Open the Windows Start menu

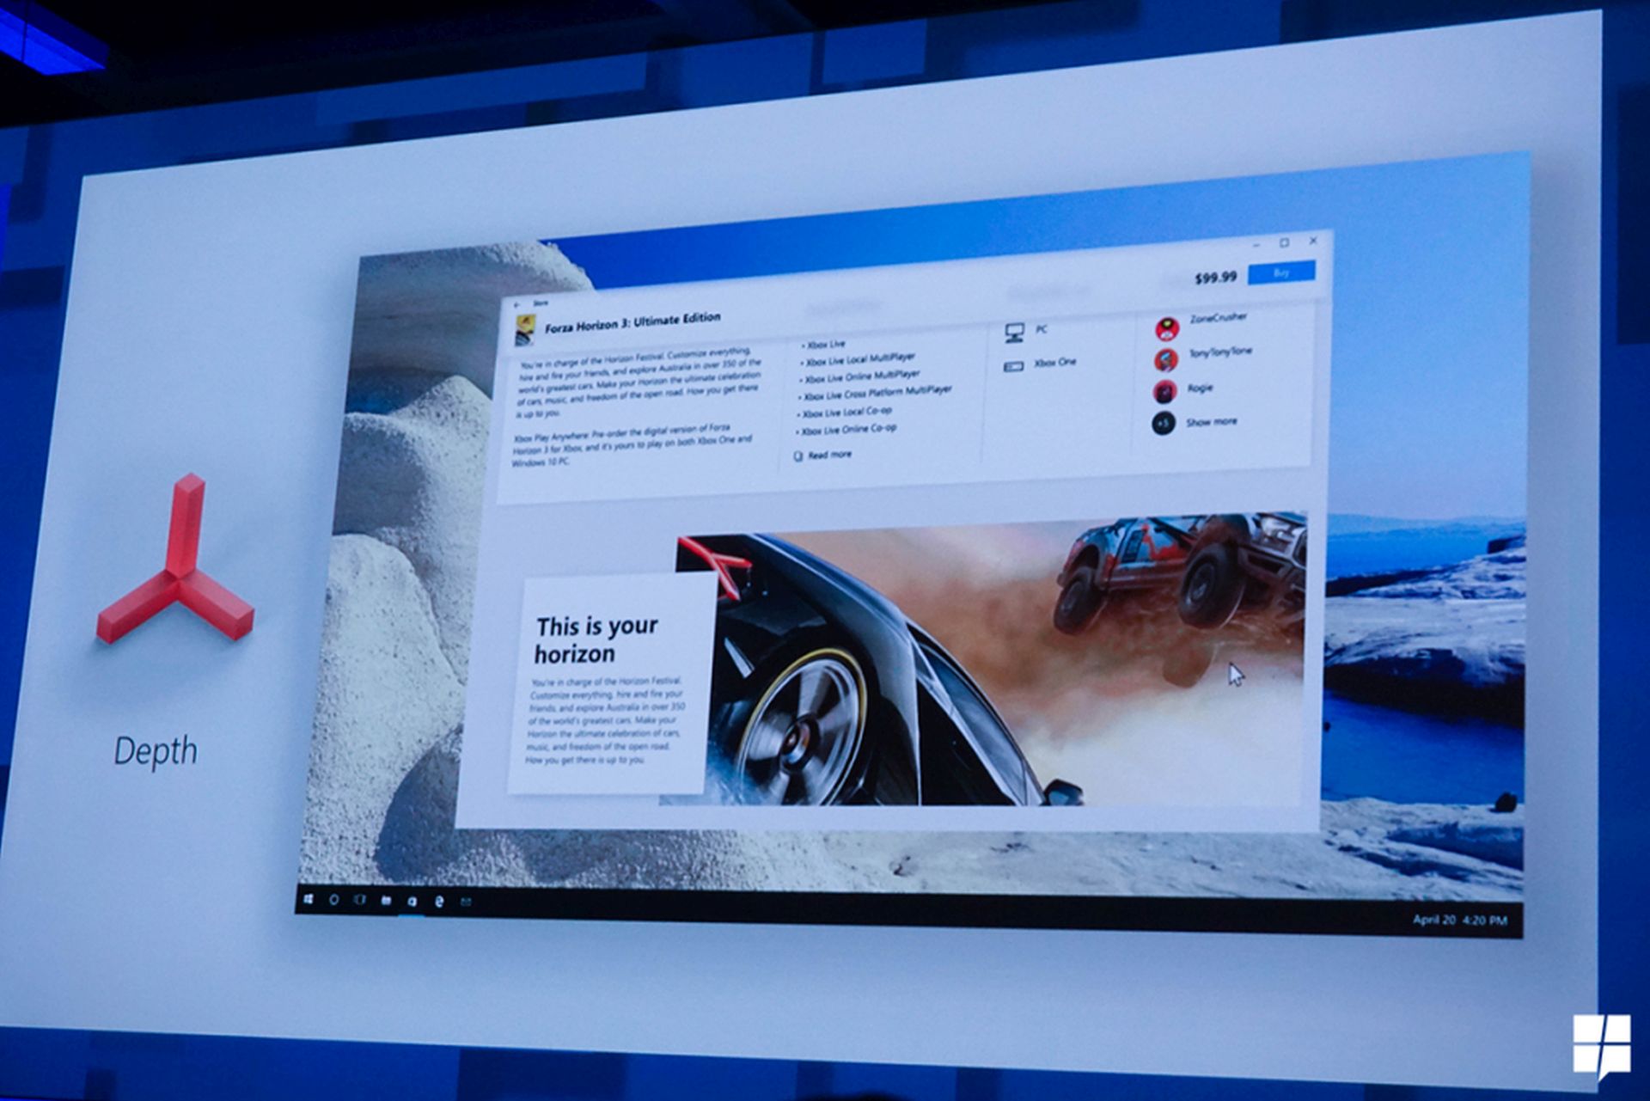pos(309,900)
